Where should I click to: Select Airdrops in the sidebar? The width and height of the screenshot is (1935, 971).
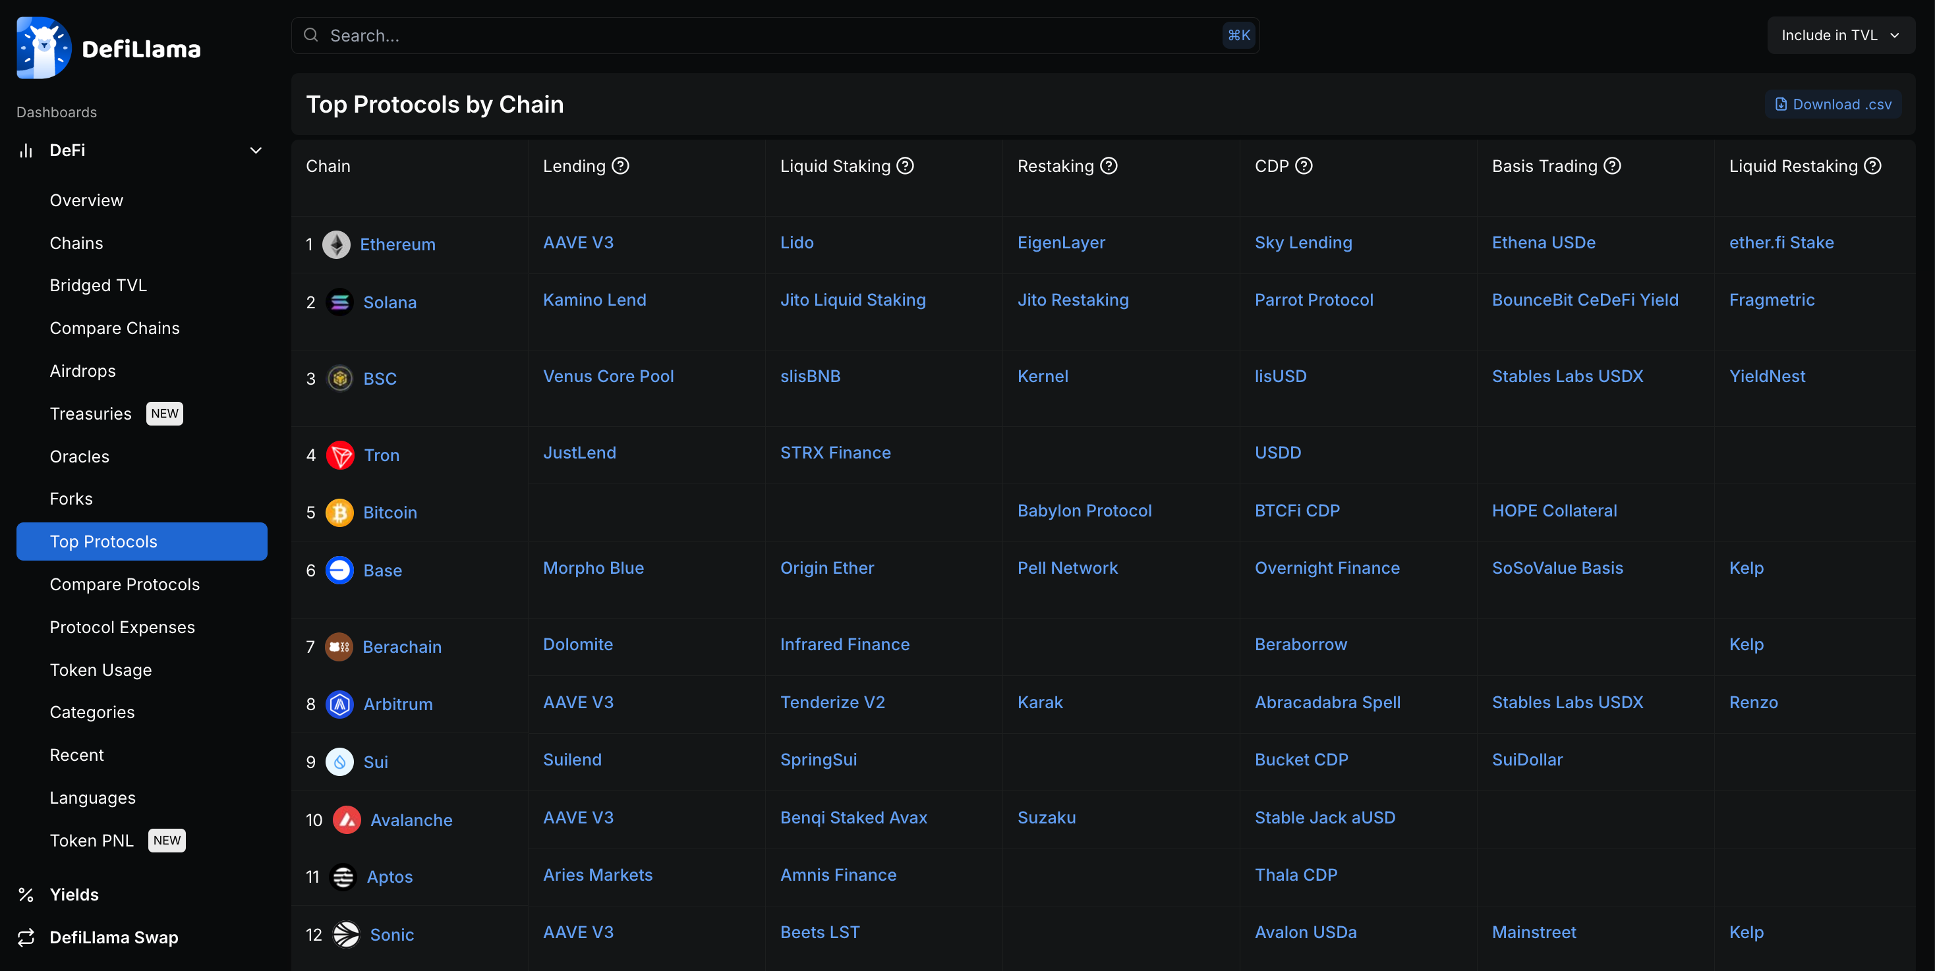point(82,371)
